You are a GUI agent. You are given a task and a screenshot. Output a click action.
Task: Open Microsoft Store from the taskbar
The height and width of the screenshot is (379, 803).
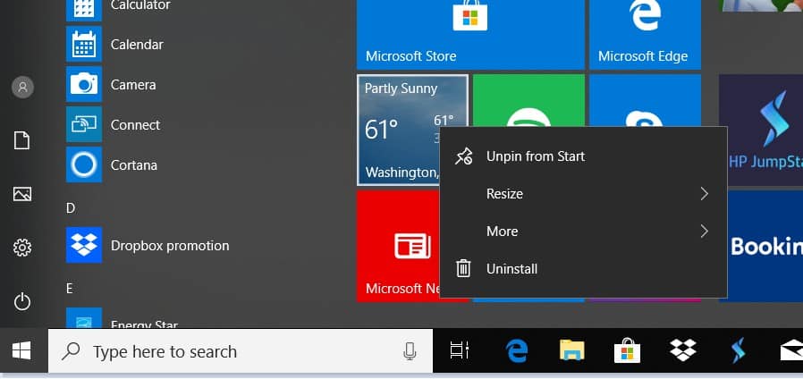[x=628, y=350]
